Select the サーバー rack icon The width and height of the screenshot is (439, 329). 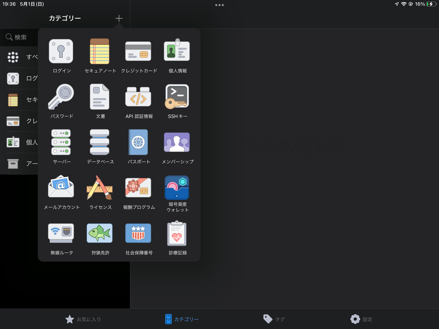61,142
